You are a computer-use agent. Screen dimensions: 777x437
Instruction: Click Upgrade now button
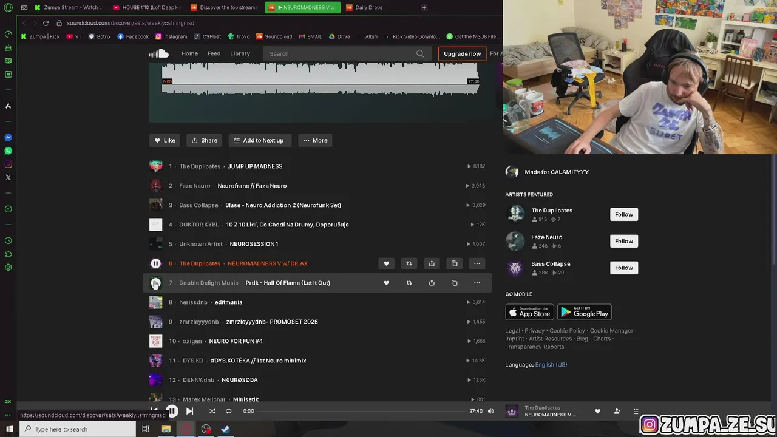point(462,53)
